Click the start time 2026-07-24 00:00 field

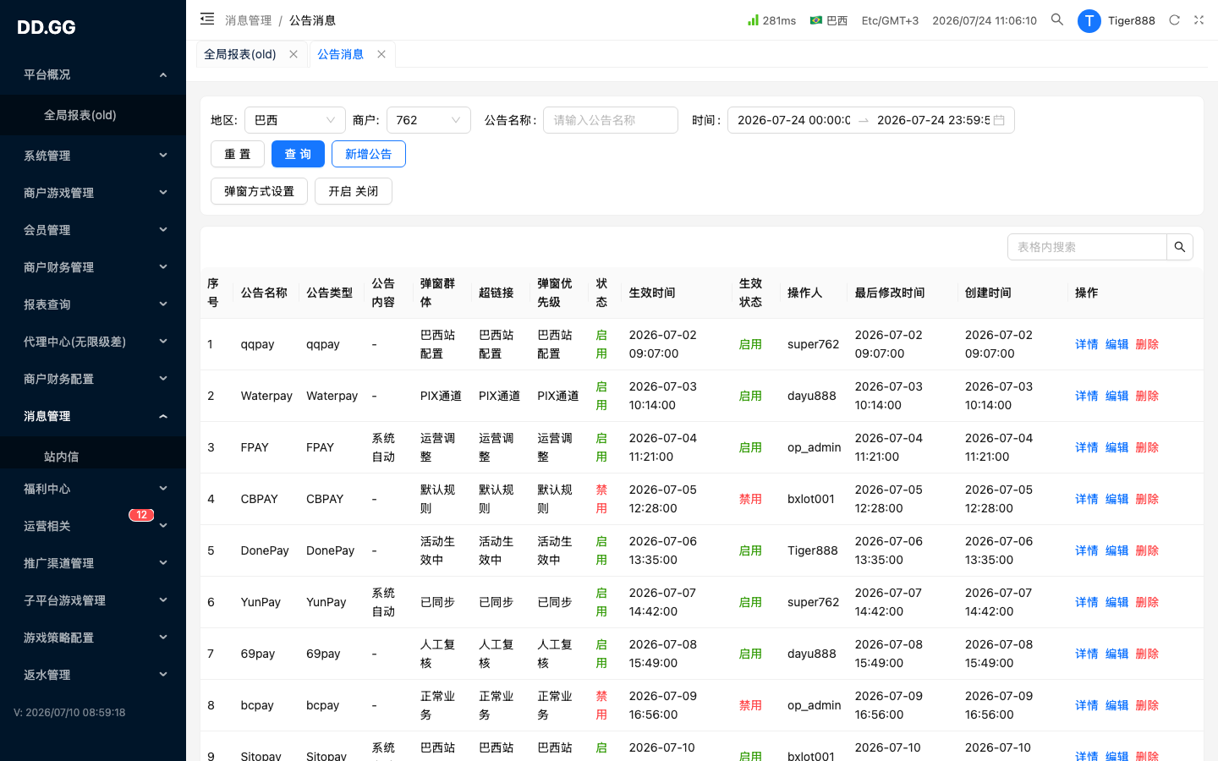pos(793,120)
